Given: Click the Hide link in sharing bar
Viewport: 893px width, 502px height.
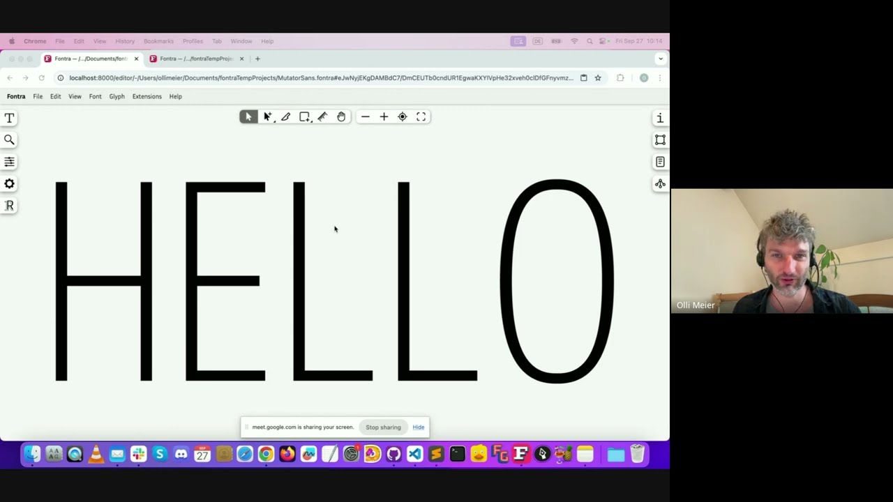Looking at the screenshot, I should (419, 427).
